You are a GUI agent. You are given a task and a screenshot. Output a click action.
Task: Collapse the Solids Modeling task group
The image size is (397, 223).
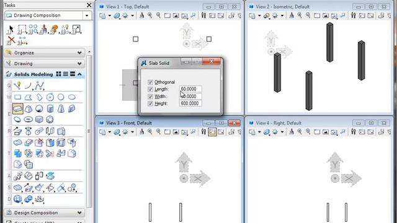[79, 74]
